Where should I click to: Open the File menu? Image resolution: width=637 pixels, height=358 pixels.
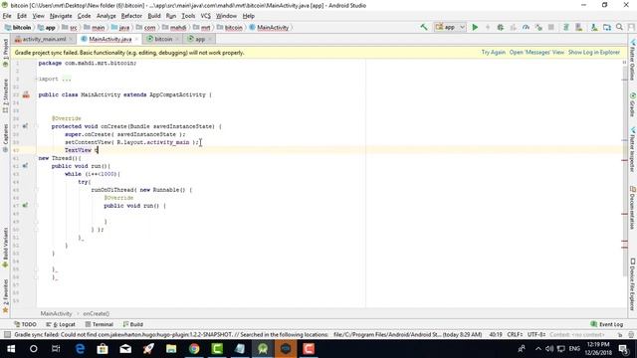[x=7, y=16]
